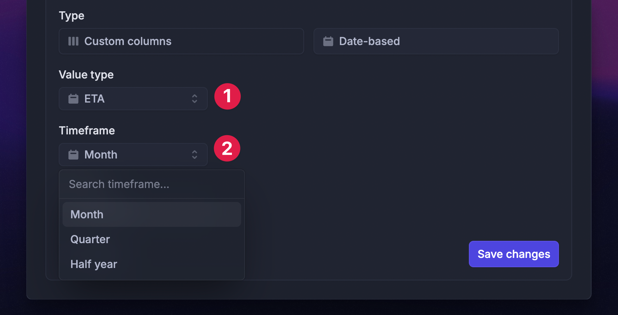Click the calendar icon in Month field
The width and height of the screenshot is (618, 315).
pos(73,155)
